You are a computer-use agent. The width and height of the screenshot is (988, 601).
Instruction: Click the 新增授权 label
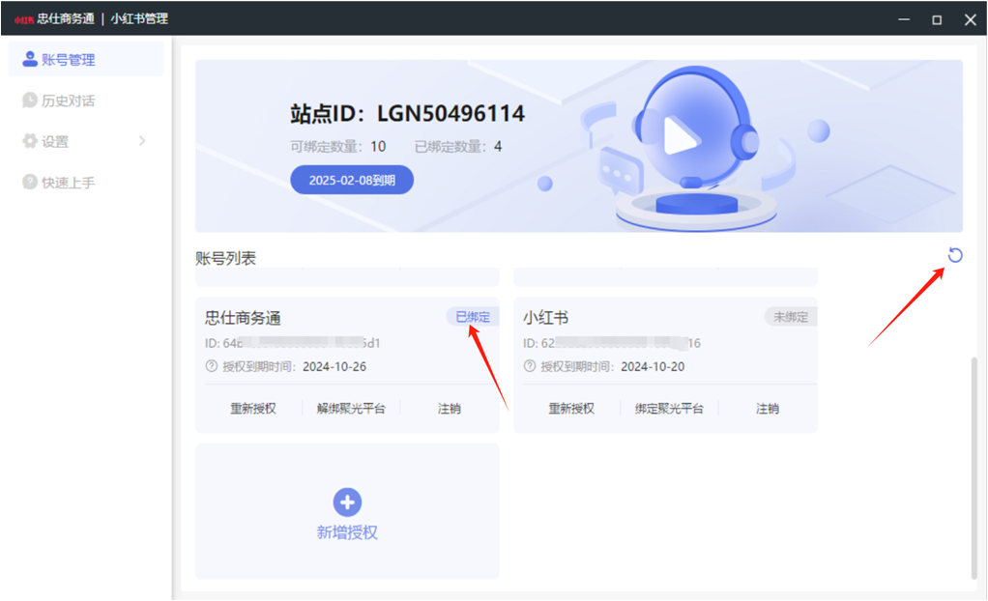[347, 532]
